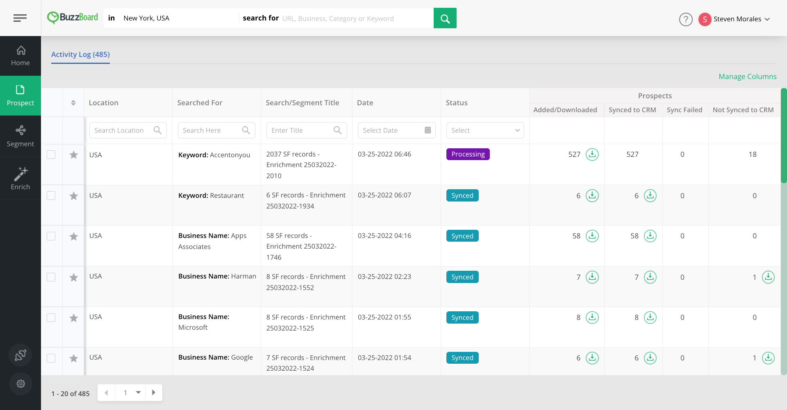Screen dimensions: 787x410
Task: Go to the previous page arrow
Action: coord(106,392)
